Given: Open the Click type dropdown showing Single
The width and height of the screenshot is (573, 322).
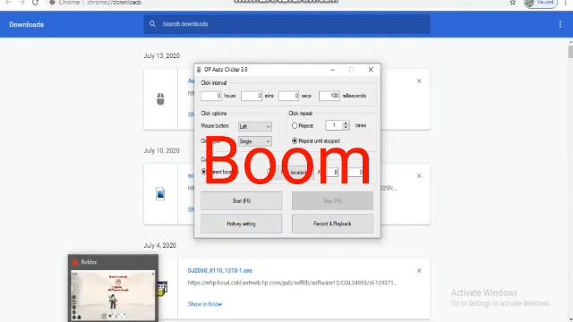Looking at the screenshot, I should pyautogui.click(x=254, y=141).
